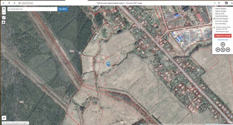Pan the map down with arrow button
This screenshot has width=233, height=125.
tap(223, 50)
